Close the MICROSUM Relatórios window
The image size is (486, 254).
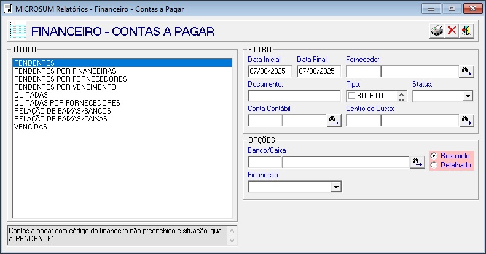(472, 9)
